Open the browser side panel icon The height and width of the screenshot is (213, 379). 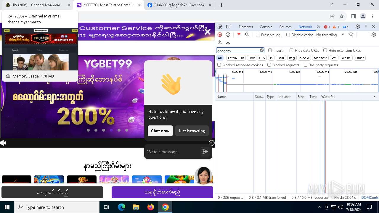click(x=353, y=16)
